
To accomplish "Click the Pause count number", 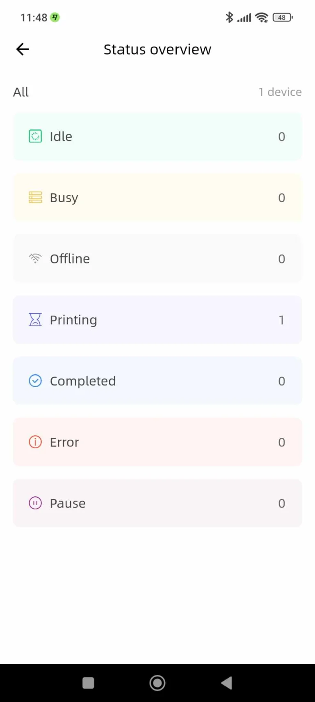I will tap(281, 503).
